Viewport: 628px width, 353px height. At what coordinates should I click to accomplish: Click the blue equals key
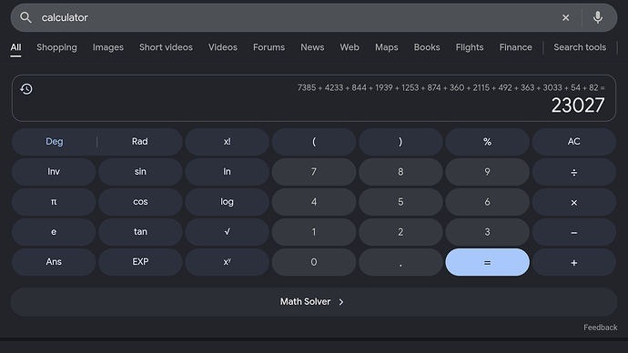tap(487, 262)
